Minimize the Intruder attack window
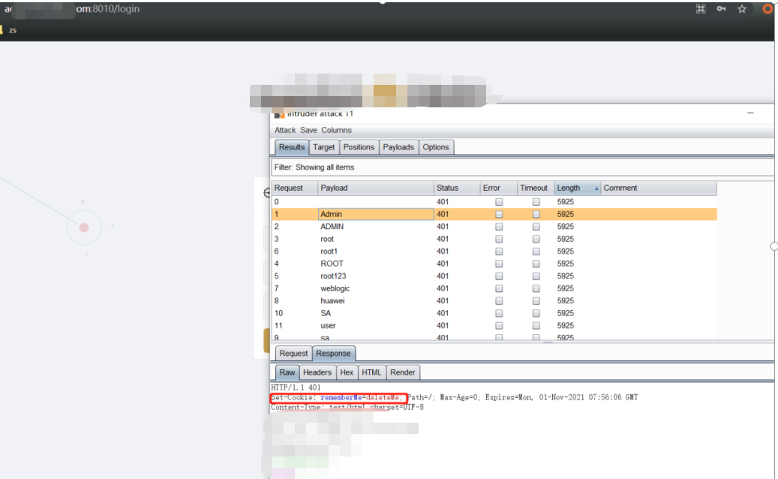Image resolution: width=778 pixels, height=479 pixels. [750, 113]
